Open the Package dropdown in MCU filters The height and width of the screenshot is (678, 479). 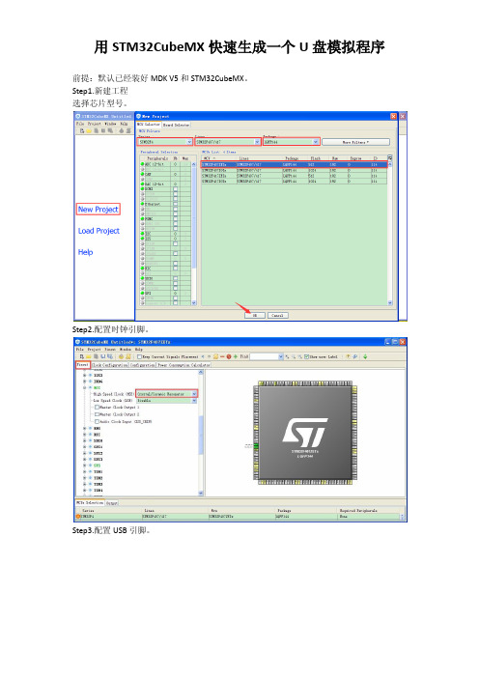pos(291,142)
